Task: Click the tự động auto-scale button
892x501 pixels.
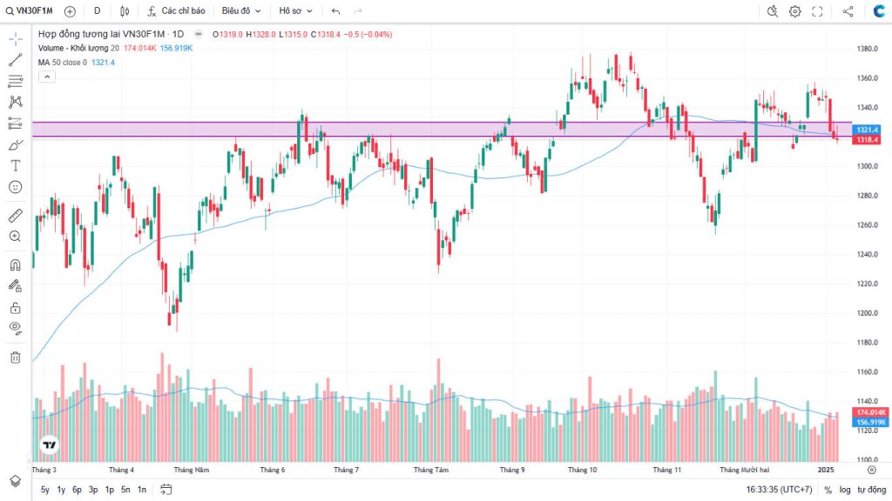Action: pos(871,490)
